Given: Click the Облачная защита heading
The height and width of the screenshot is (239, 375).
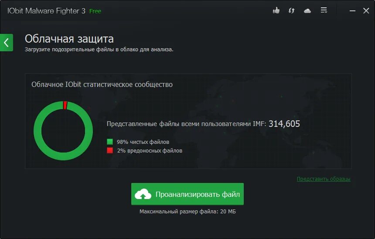Looking at the screenshot, I should 69,39.
